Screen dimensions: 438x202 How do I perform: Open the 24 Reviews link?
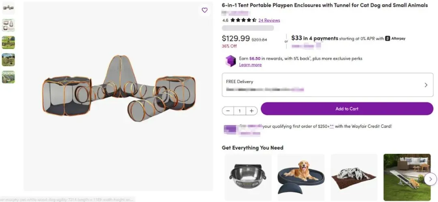click(x=269, y=20)
